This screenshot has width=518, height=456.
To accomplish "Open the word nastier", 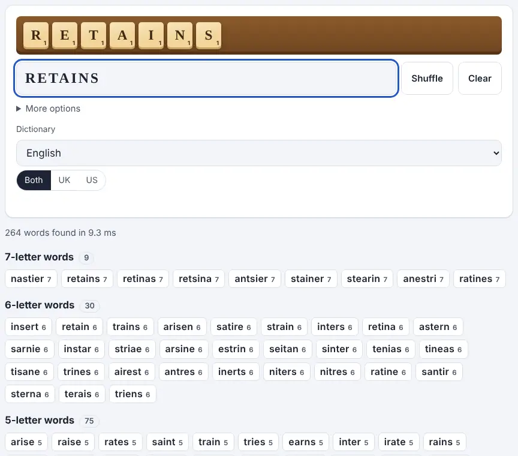I will pos(31,279).
